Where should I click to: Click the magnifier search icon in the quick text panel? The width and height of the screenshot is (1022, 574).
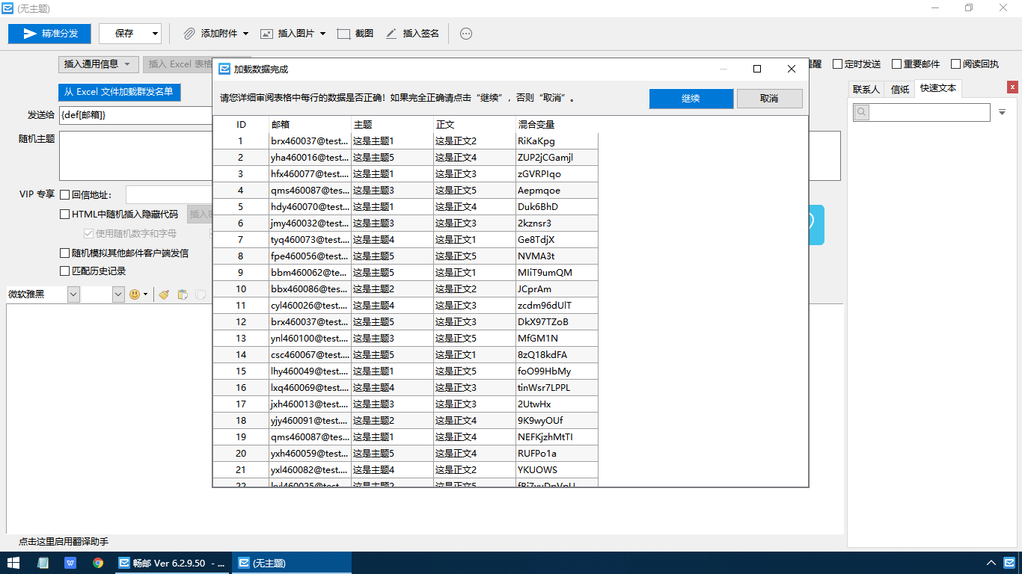point(862,112)
